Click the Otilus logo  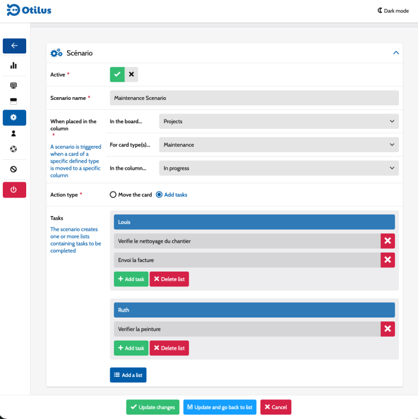coord(29,10)
